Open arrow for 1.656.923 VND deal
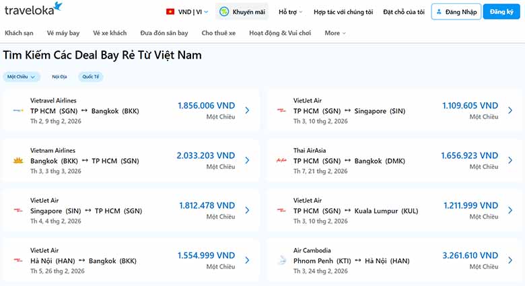The width and height of the screenshot is (525, 286). [x=510, y=160]
